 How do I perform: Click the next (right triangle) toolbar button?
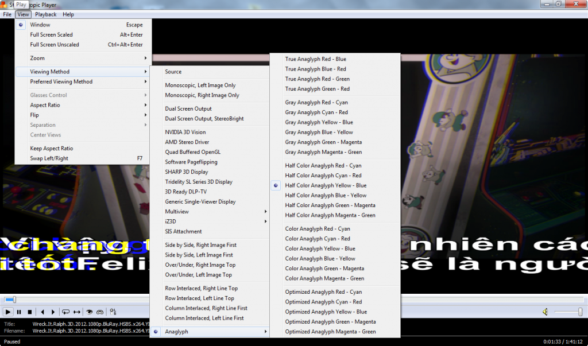coord(53,312)
